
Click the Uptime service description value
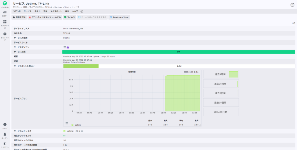[66, 38]
